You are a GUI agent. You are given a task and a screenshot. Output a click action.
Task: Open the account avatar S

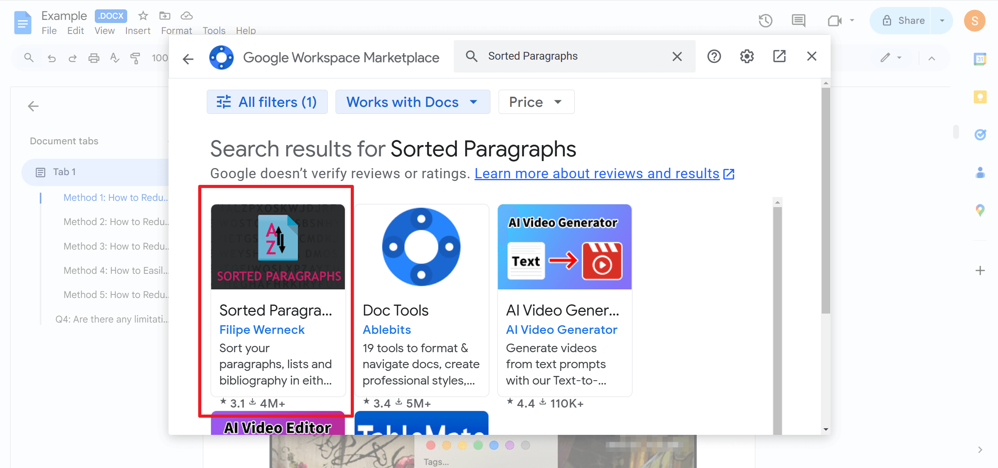[x=975, y=21]
